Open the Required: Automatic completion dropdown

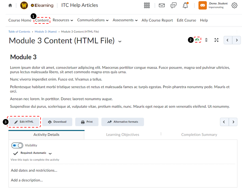(x=50, y=153)
